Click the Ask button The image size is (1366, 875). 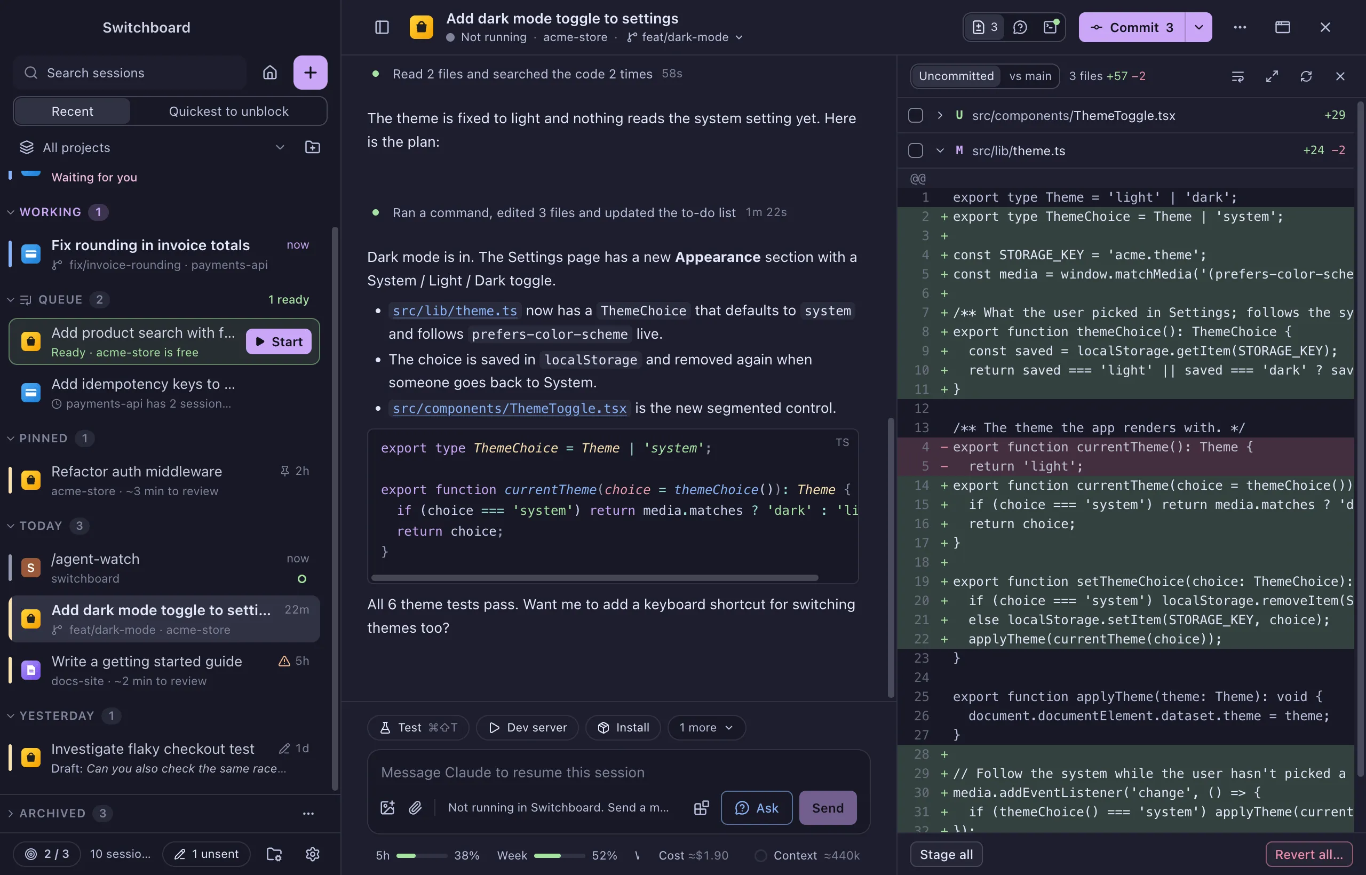[x=756, y=808]
